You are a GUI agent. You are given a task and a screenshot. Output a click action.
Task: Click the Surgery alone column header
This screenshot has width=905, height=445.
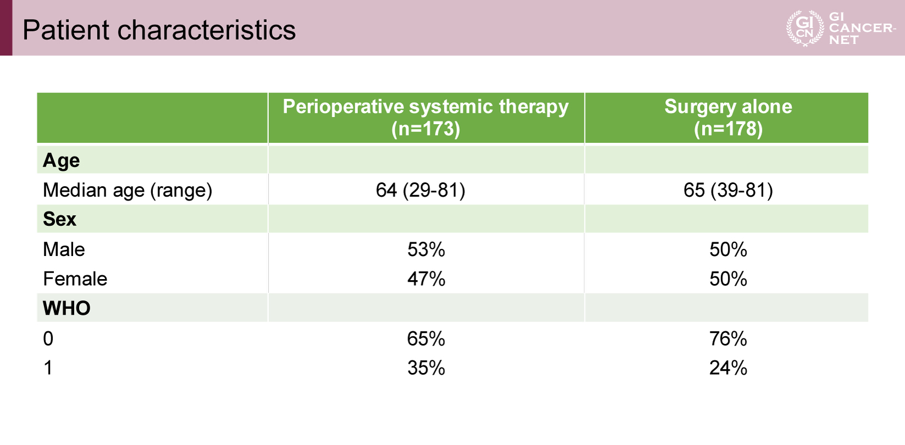click(x=727, y=118)
